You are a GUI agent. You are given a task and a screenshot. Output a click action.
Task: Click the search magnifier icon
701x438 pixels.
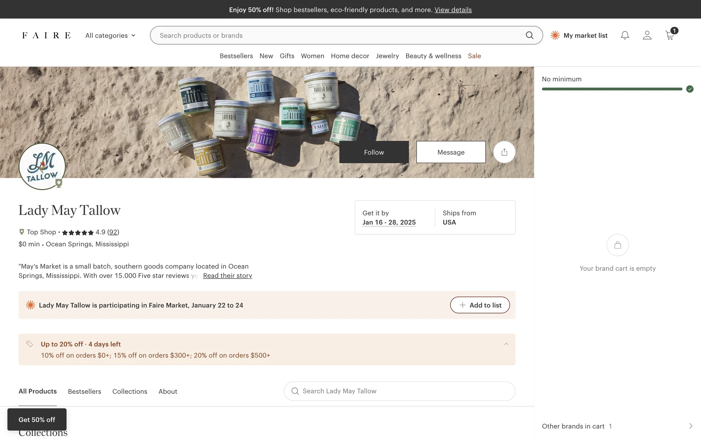pyautogui.click(x=529, y=35)
